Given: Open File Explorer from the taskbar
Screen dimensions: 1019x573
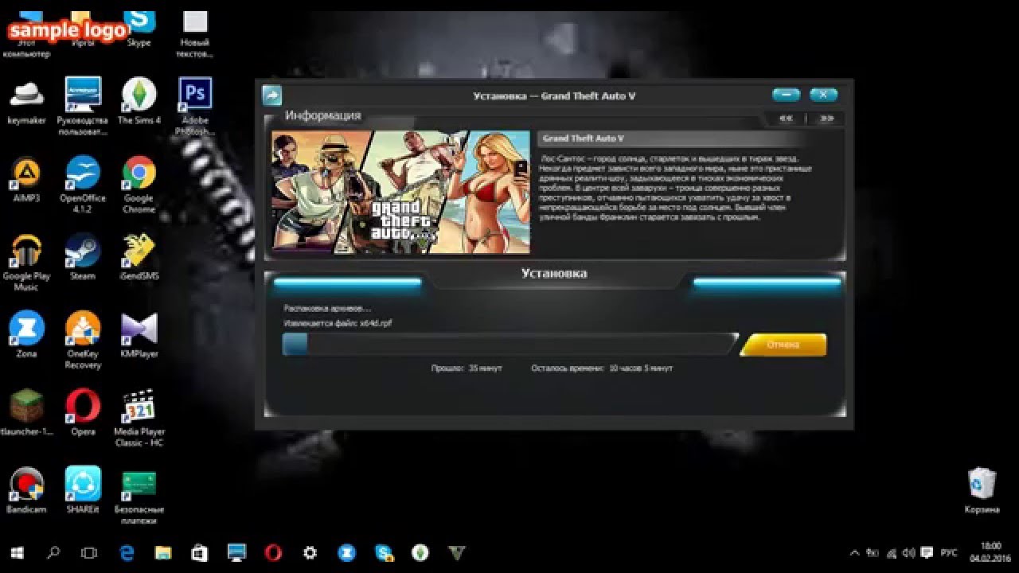Looking at the screenshot, I should click(x=163, y=552).
